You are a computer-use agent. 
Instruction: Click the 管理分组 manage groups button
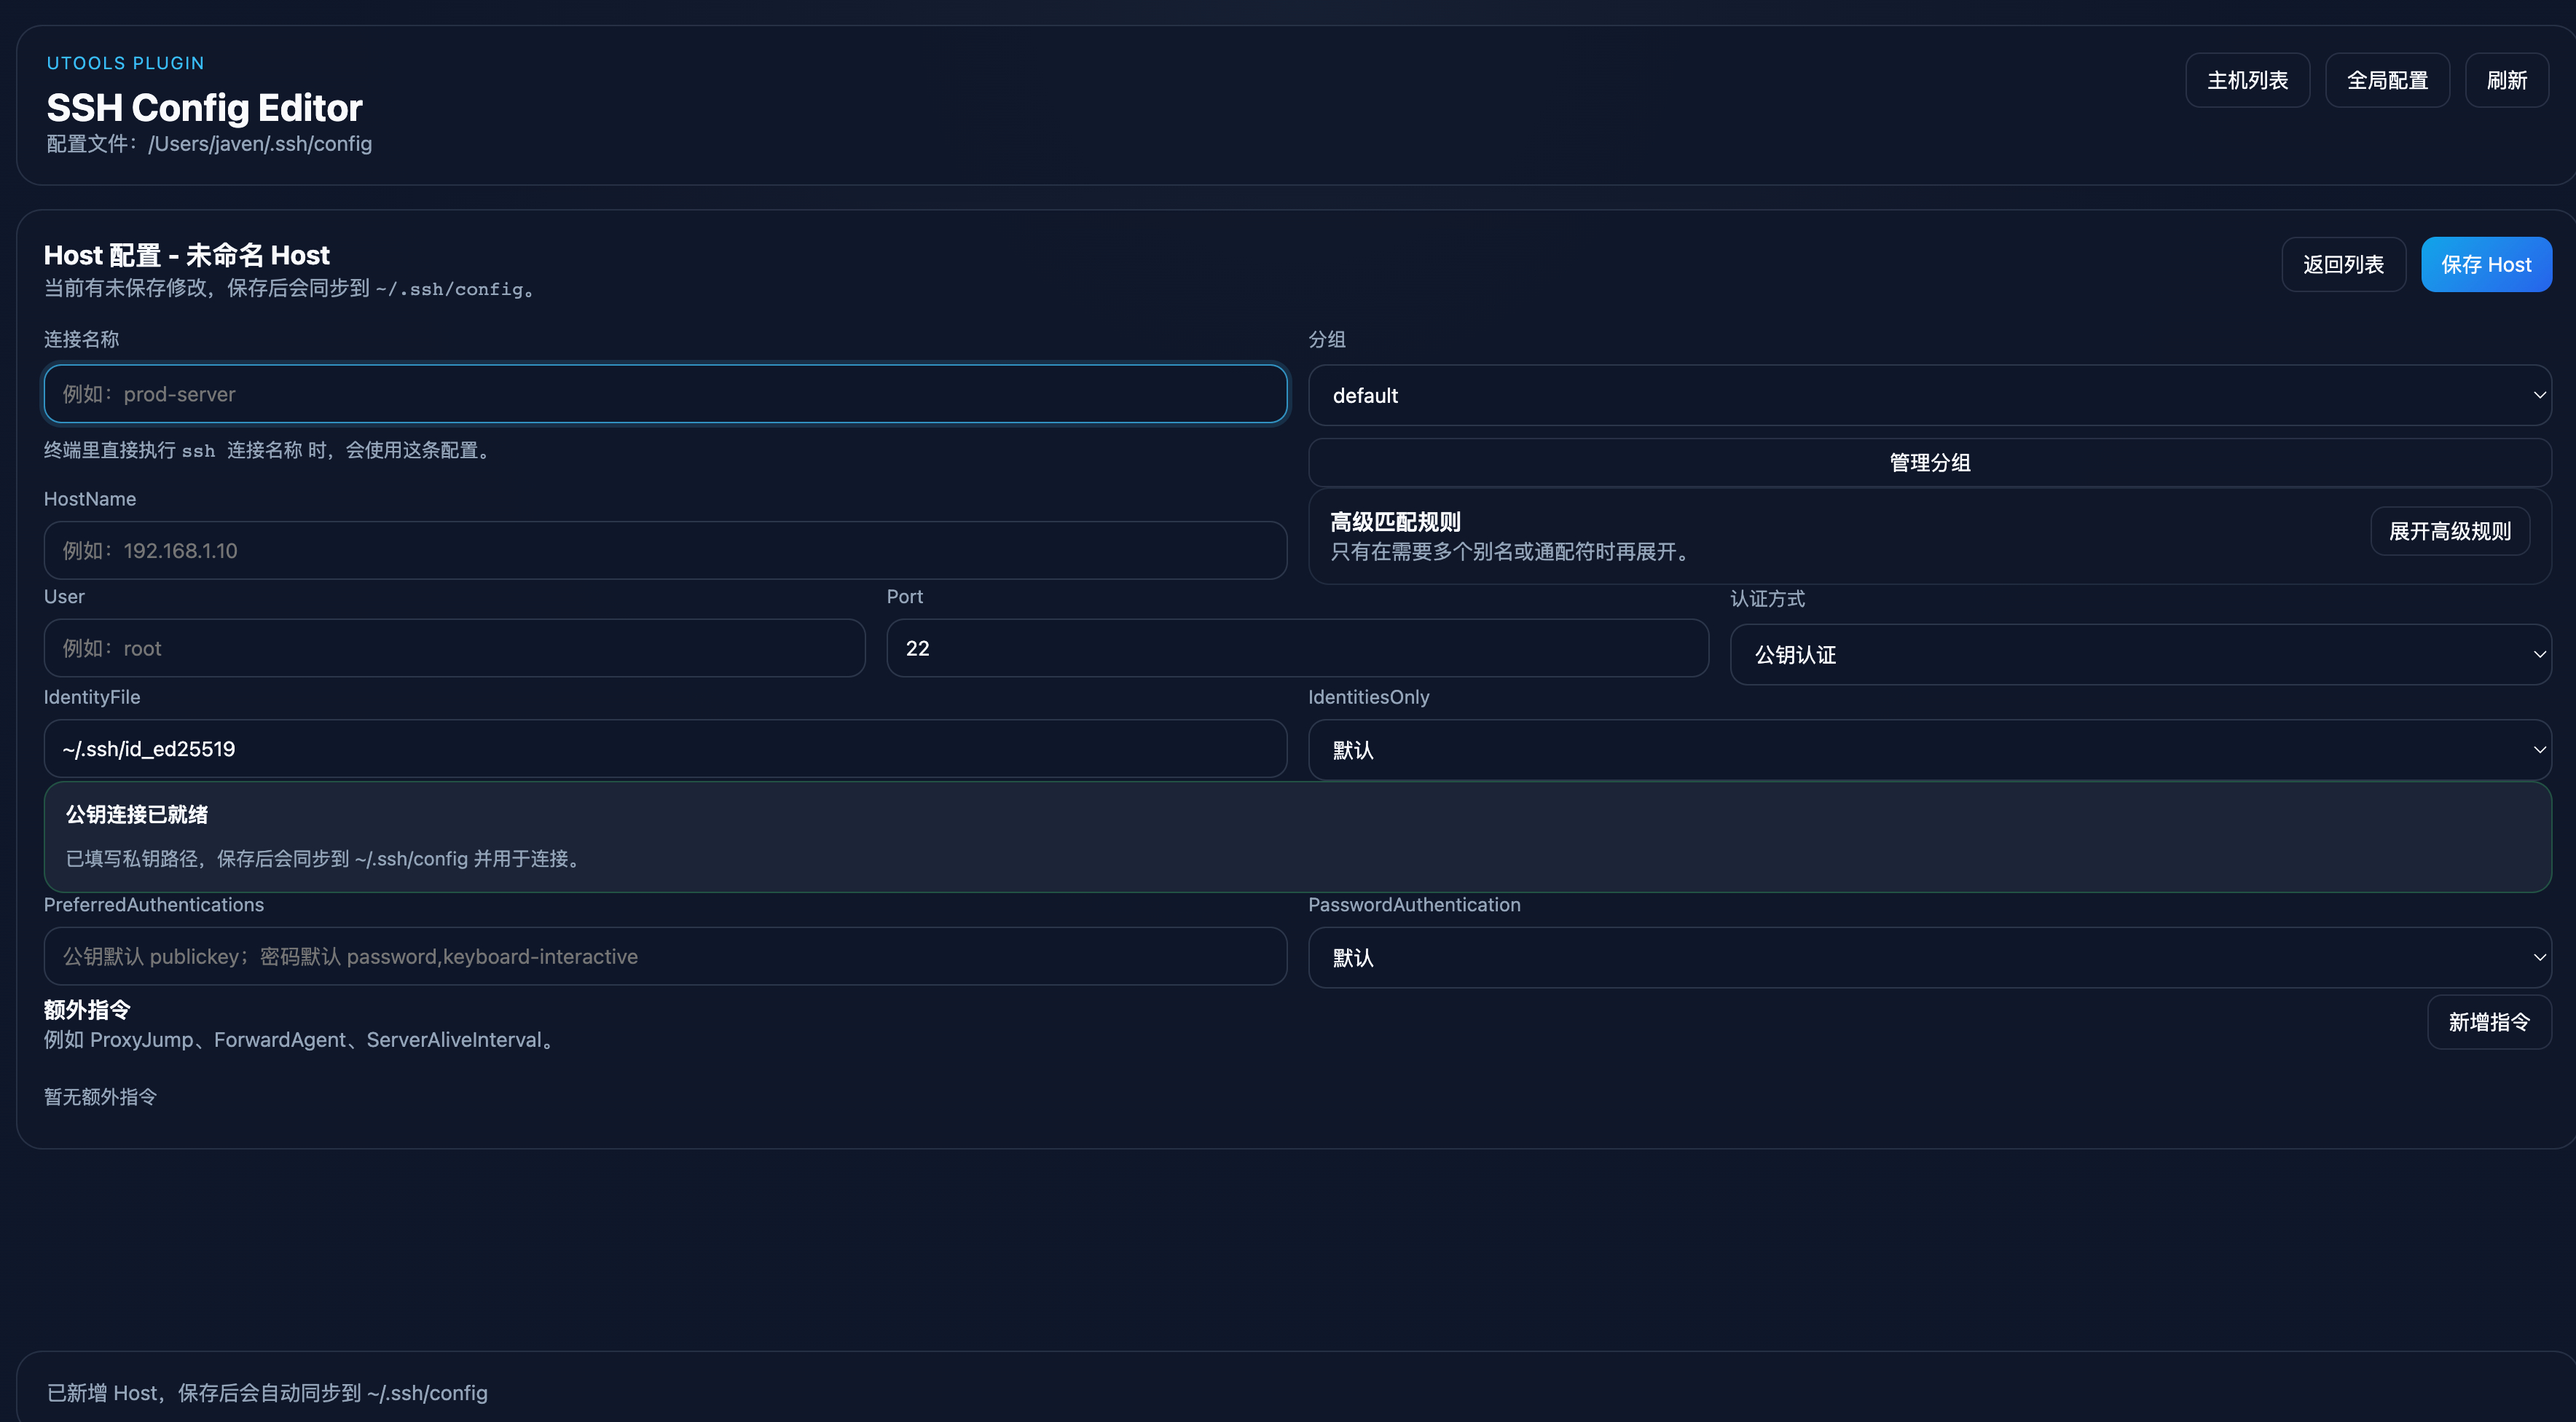pos(1929,462)
